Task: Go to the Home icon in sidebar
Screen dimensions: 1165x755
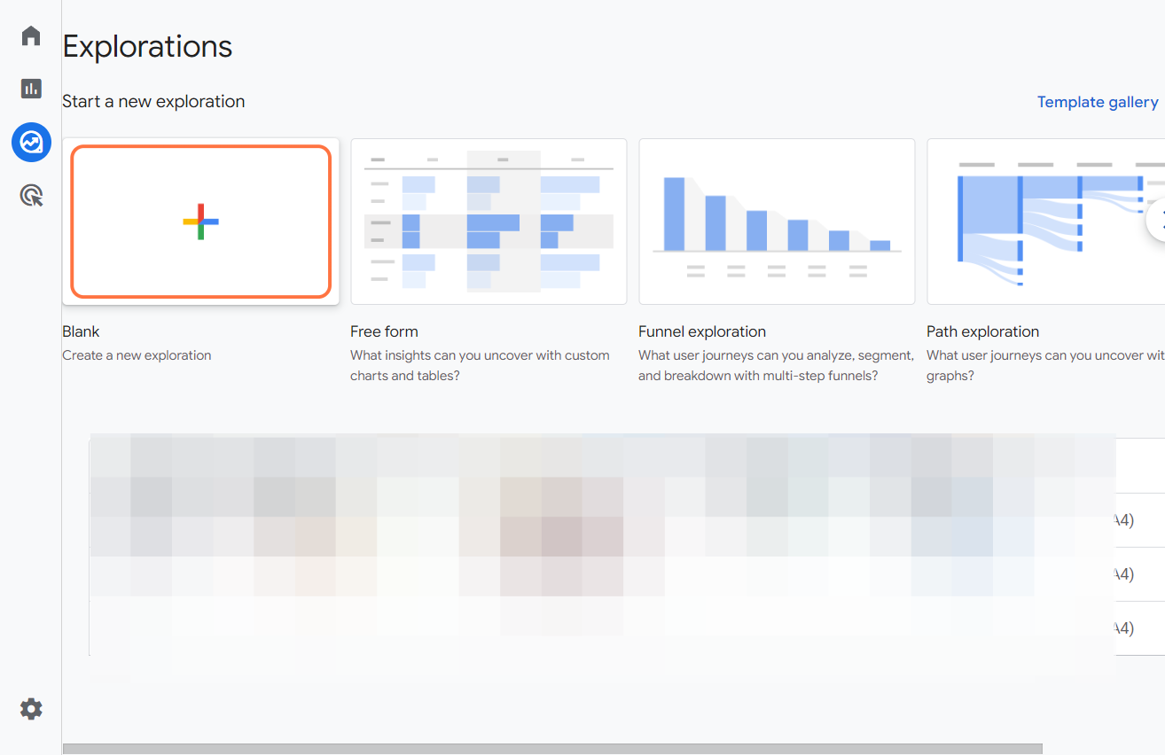Action: pos(31,36)
